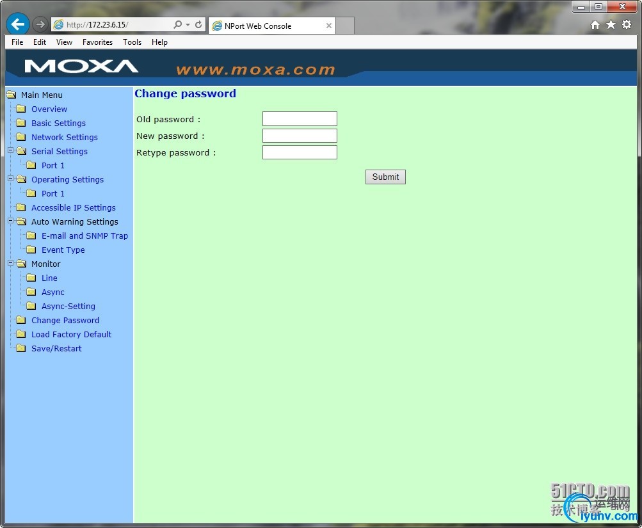Click the search magnifier icon in address bar

[x=178, y=24]
